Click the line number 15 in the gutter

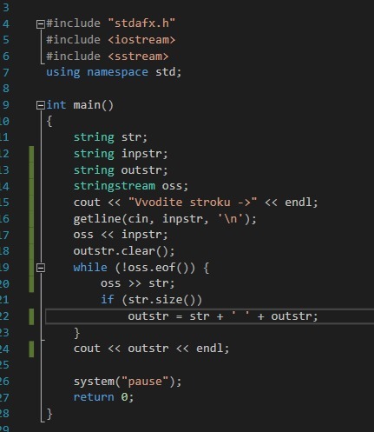(4, 203)
